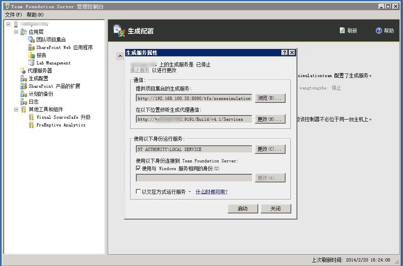This screenshot has height=266, width=403.
Task: Click the 9191/Build/v4.1/Services URL field
Action: [x=194, y=119]
